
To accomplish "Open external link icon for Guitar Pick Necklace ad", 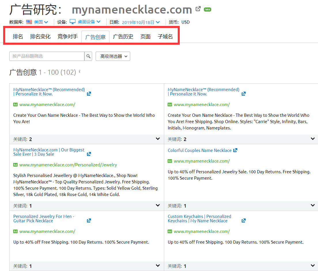I will point(89,221).
